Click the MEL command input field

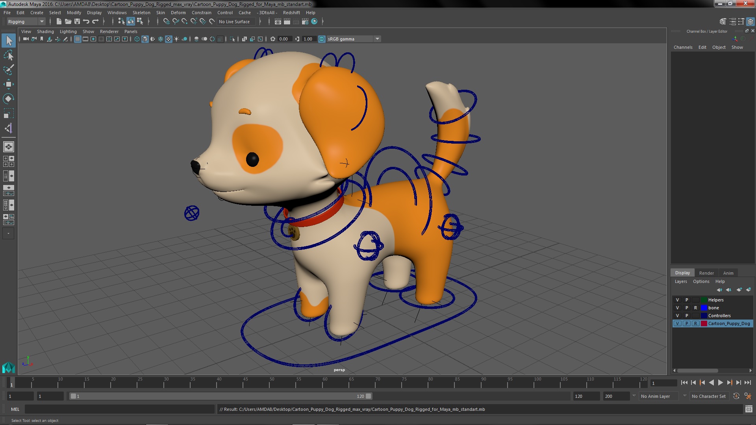[x=120, y=409]
